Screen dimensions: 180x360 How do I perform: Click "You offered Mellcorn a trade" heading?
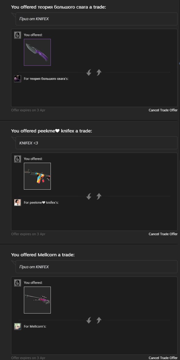(43, 254)
